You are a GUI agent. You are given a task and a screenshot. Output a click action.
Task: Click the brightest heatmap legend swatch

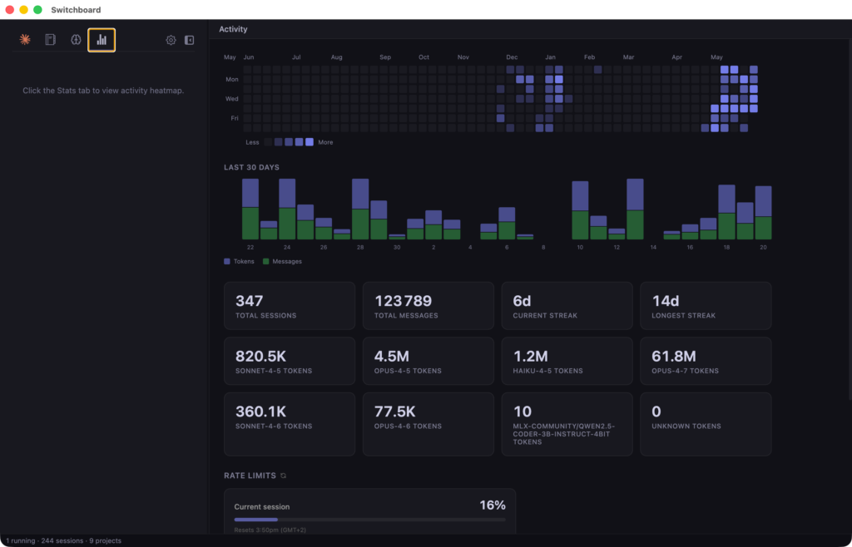310,142
